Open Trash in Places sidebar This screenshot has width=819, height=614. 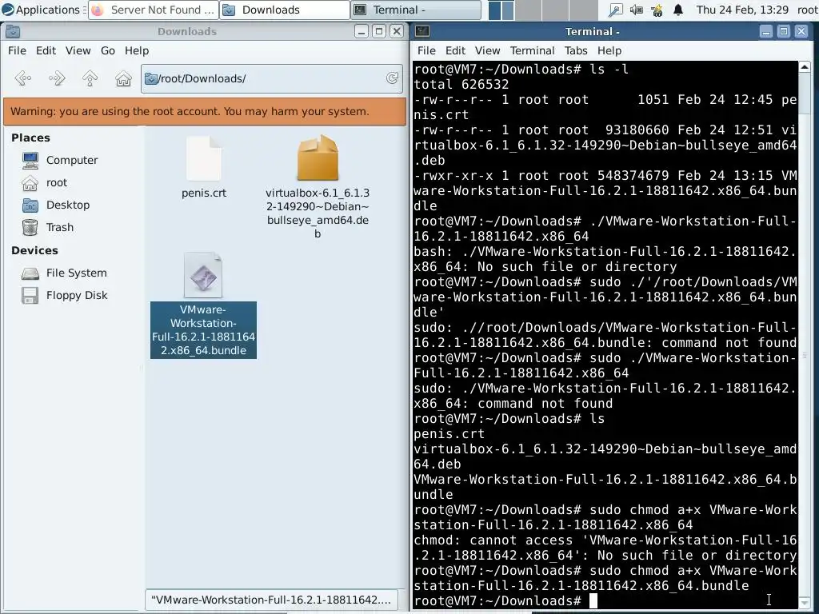(x=48, y=228)
